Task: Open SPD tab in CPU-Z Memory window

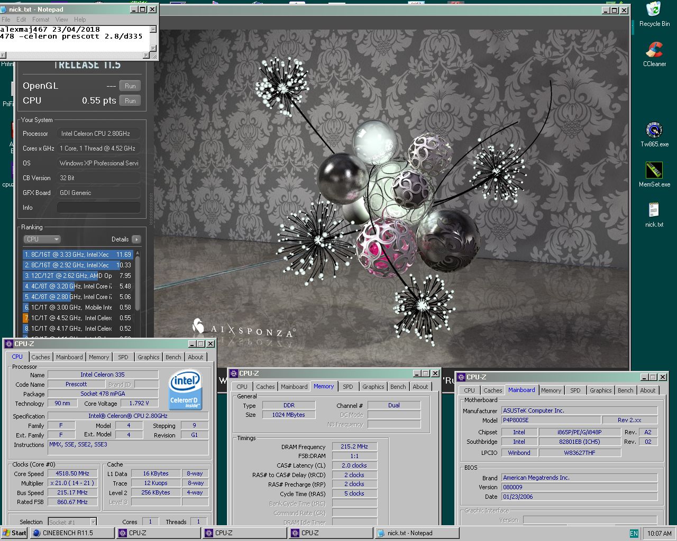Action: (x=348, y=387)
